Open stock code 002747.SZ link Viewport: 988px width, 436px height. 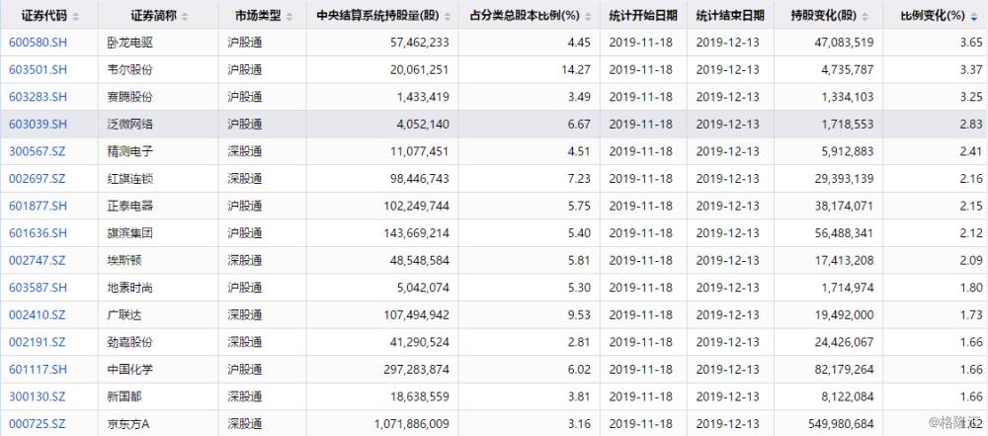[x=38, y=261]
